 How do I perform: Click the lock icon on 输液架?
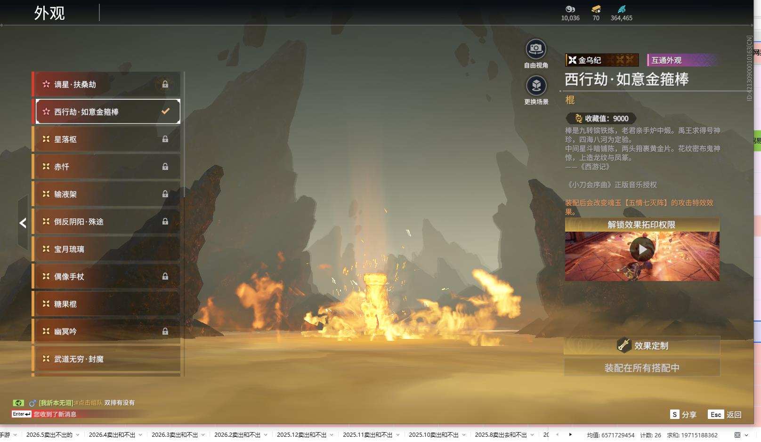tap(165, 194)
